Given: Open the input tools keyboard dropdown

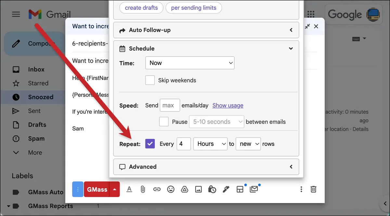Looking at the screenshot, I should coord(359,39).
